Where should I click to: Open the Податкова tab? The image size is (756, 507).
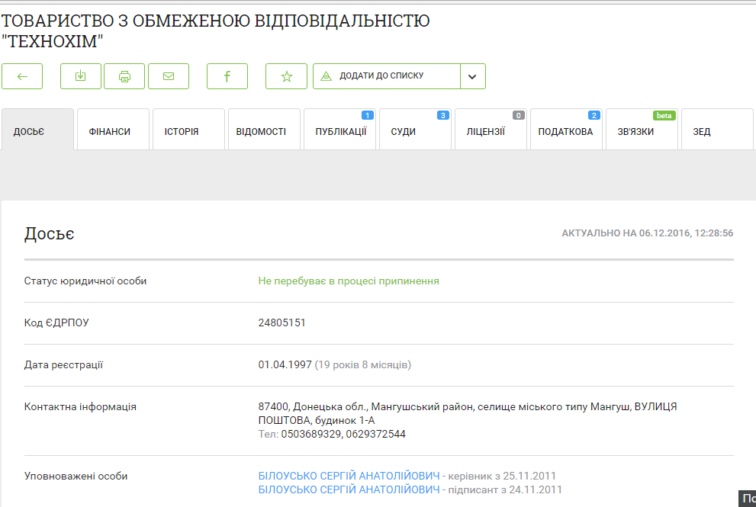[565, 131]
